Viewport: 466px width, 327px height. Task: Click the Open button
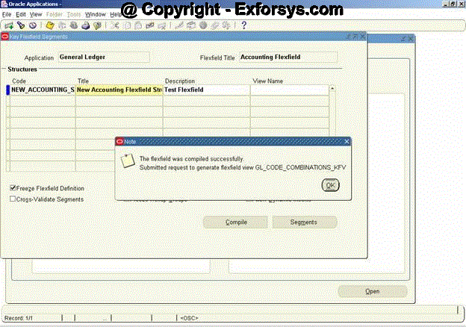pyautogui.click(x=372, y=291)
